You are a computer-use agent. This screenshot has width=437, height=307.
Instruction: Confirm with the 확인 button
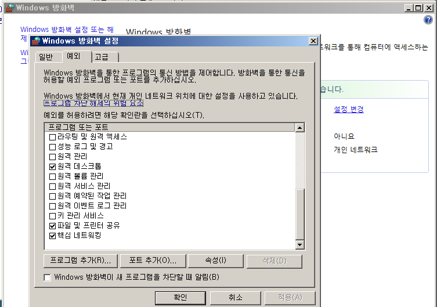[x=180, y=298]
